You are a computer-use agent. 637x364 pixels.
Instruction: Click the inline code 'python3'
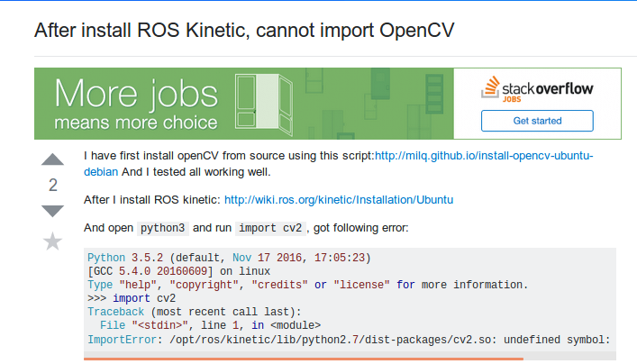click(162, 228)
